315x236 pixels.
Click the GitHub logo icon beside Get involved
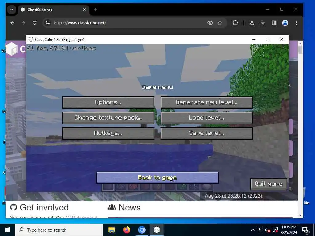14,207
